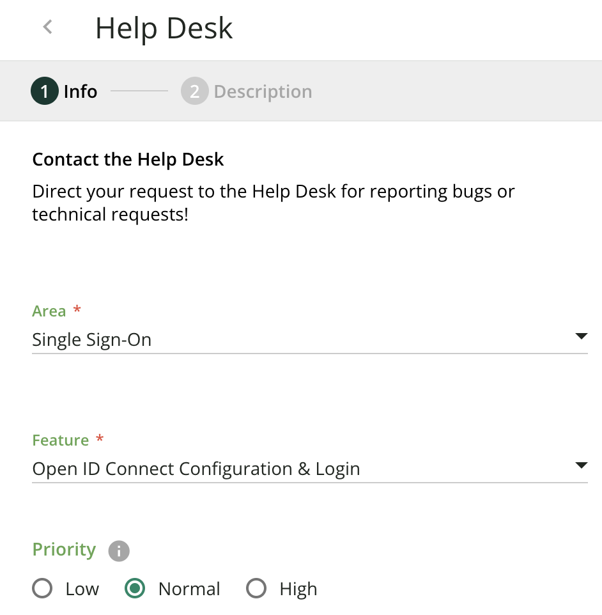Viewport: 602px width, 615px height.
Task: Click the back chevron next to Help Desk
Action: (x=47, y=27)
